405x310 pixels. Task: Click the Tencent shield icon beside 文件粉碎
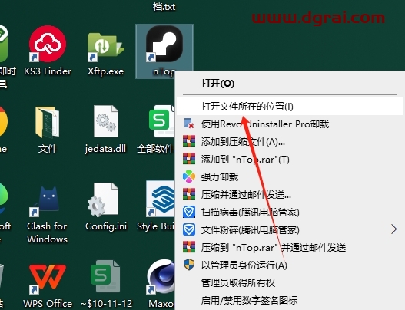[189, 229]
